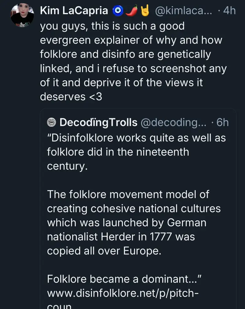Tap the "folklore and disinfo are genetically" line
Screen dimensions: 245x309
click(x=126, y=55)
